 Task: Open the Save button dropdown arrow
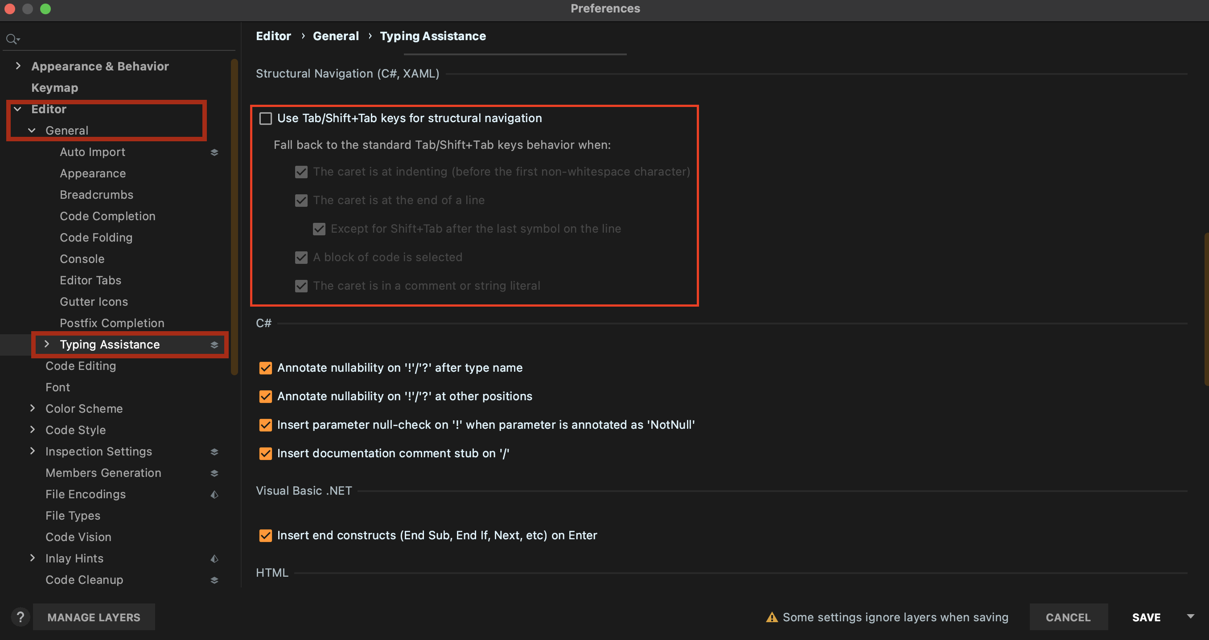[1191, 616]
